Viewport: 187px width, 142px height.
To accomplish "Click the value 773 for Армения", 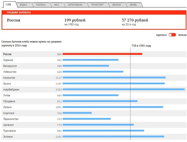I will tap(59, 125).
